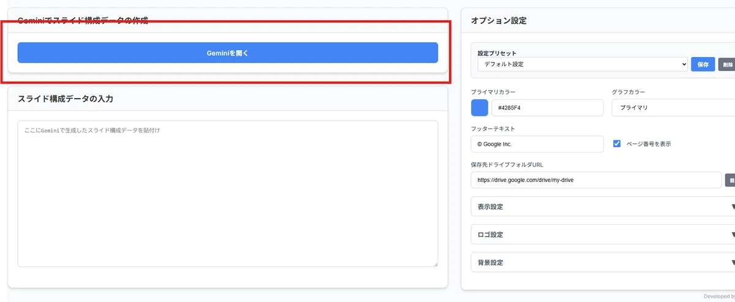
Task: Toggle the ページ番号を表示 checkbox
Action: click(x=617, y=144)
